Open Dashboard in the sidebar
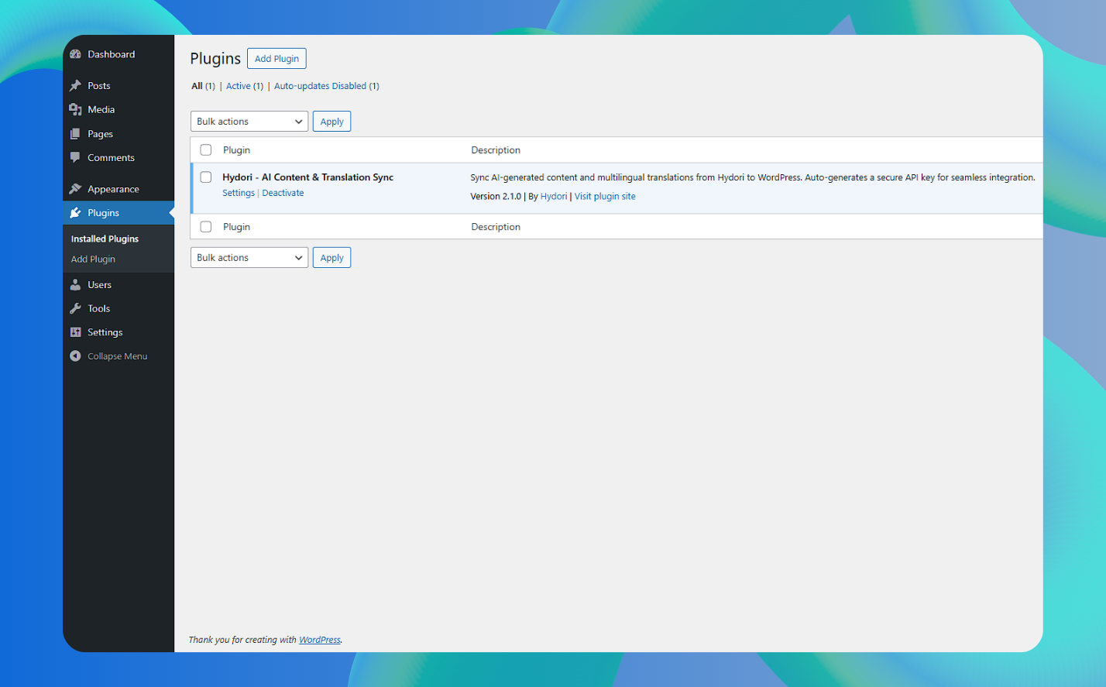This screenshot has height=687, width=1106. click(x=118, y=54)
